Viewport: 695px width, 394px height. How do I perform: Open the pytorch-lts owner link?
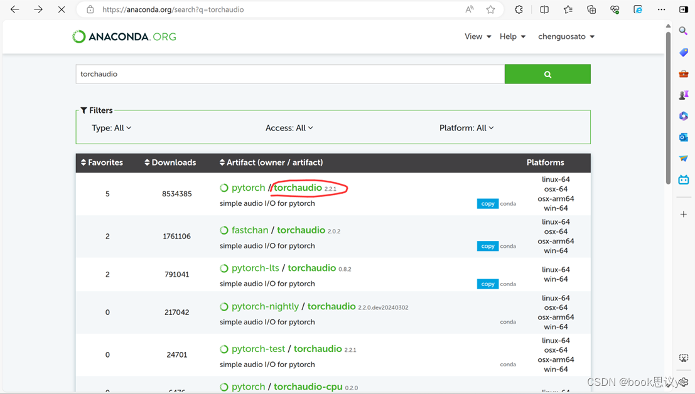[x=256, y=269]
